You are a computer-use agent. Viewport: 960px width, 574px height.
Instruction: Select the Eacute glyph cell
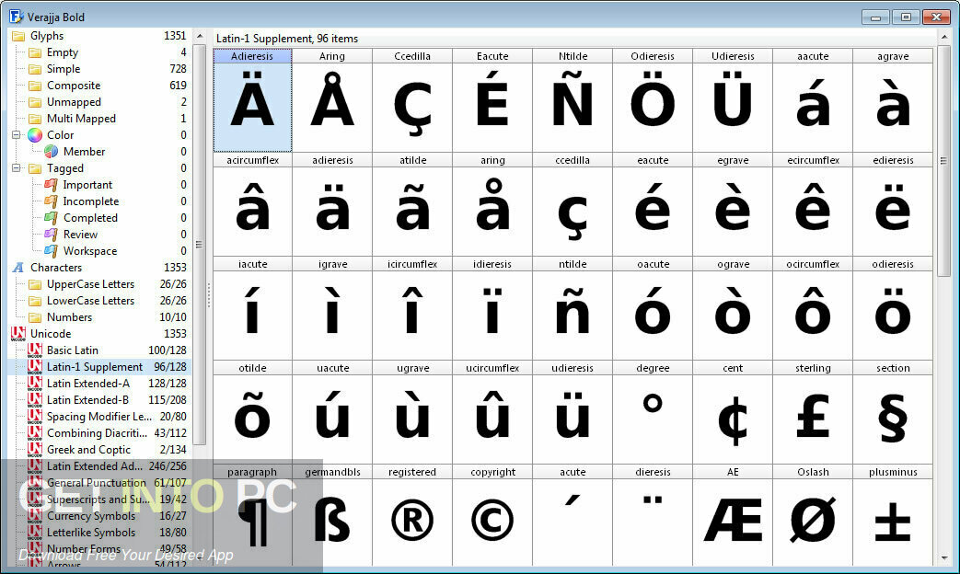tap(492, 100)
